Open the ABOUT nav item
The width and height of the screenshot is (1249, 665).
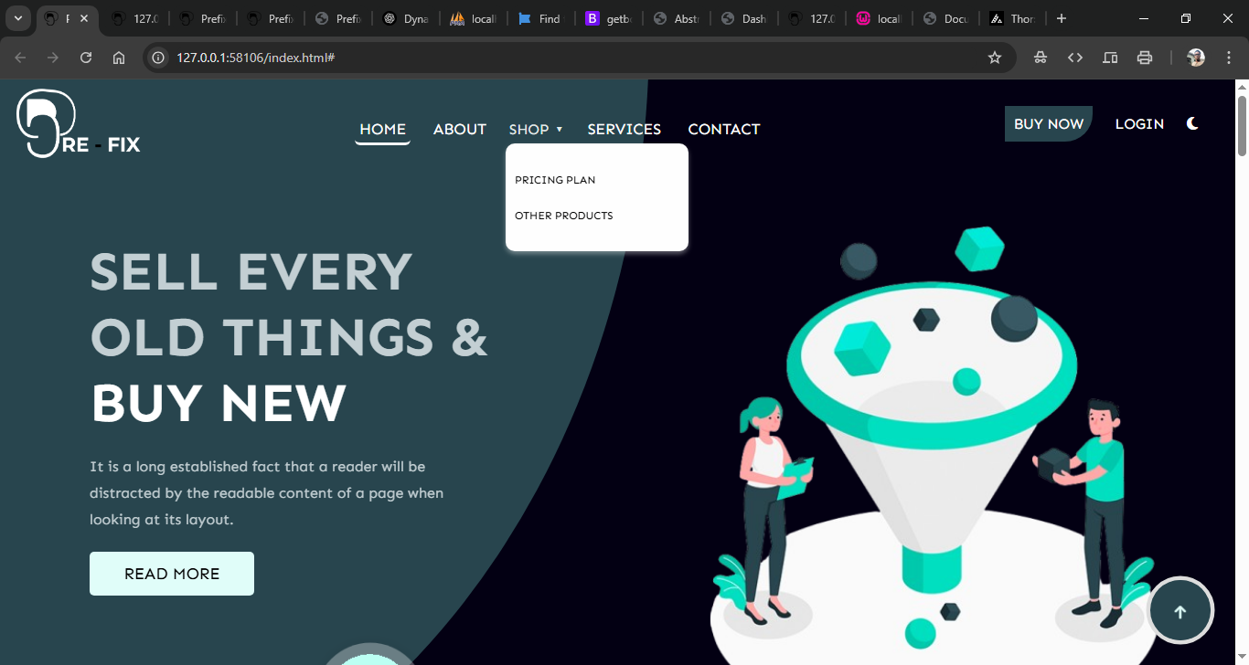(460, 130)
